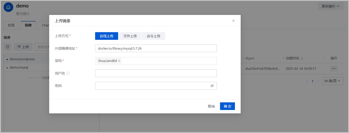Select 在线上传 upload method
This screenshot has height=133, width=349.
106,36
